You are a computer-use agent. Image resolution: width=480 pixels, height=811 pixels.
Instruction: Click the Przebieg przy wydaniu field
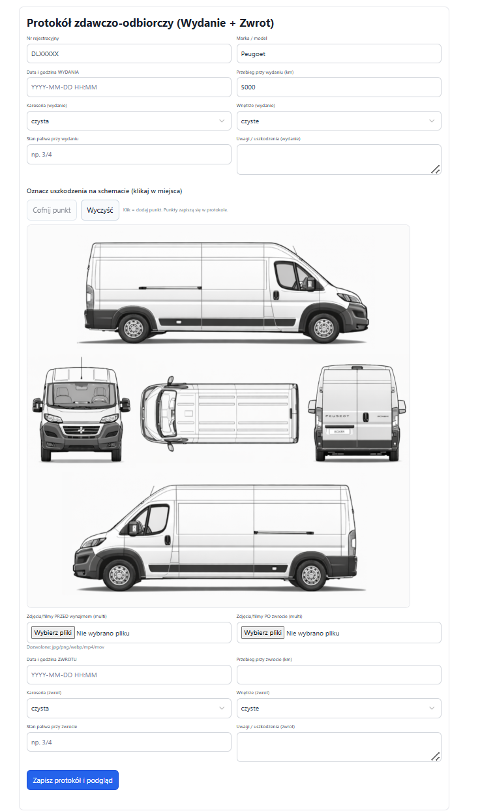(x=339, y=87)
